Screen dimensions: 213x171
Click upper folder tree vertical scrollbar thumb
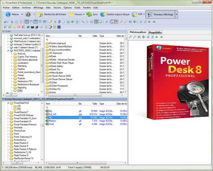coord(42,66)
